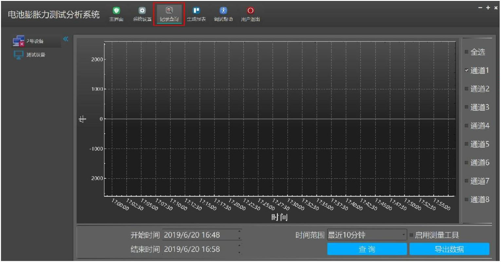Open the 主界面 main interface icon
This screenshot has width=501, height=262.
coord(116,14)
